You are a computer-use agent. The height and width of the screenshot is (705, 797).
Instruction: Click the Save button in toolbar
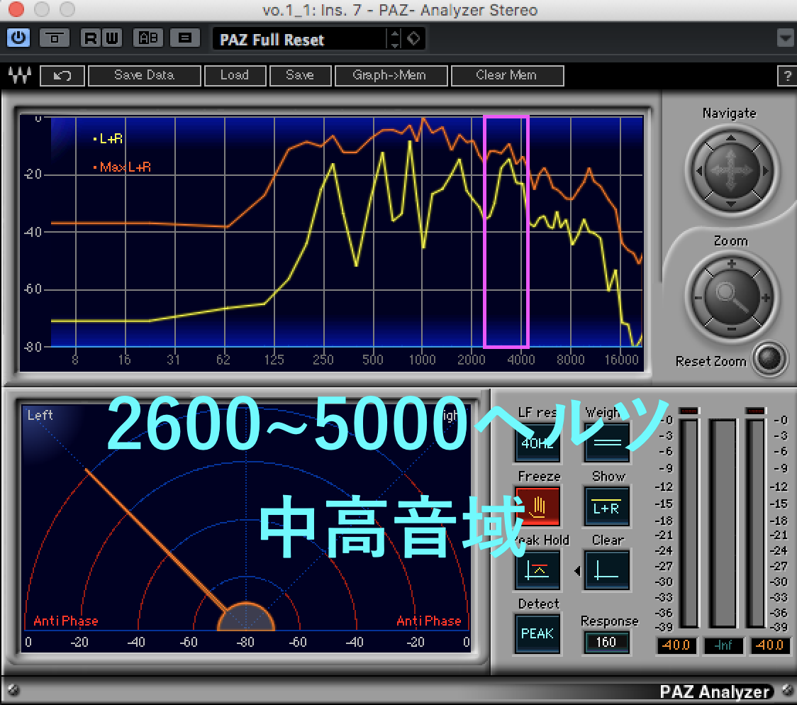(x=300, y=76)
